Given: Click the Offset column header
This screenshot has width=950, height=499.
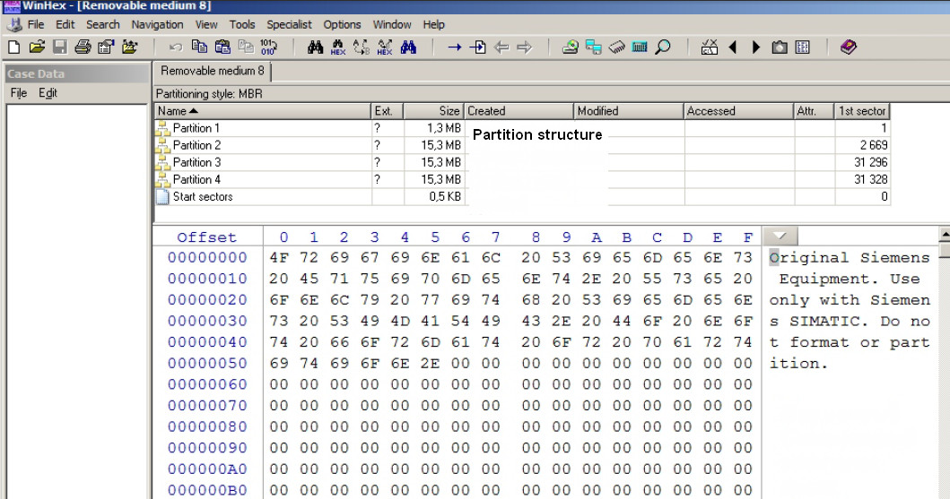Looking at the screenshot, I should 206,237.
